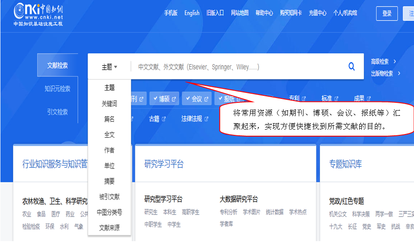
Task: Open external link icon beside 法律法规
Action: click(207, 119)
